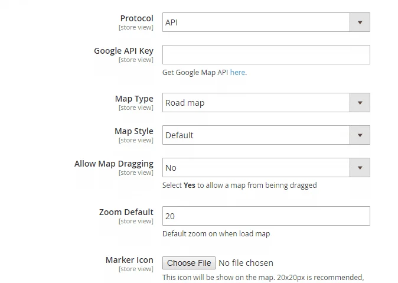
Task: Click the Map Type dropdown arrow
Action: (360, 103)
